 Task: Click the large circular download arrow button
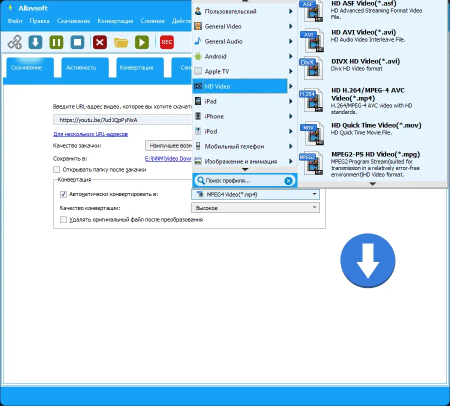[x=368, y=261]
